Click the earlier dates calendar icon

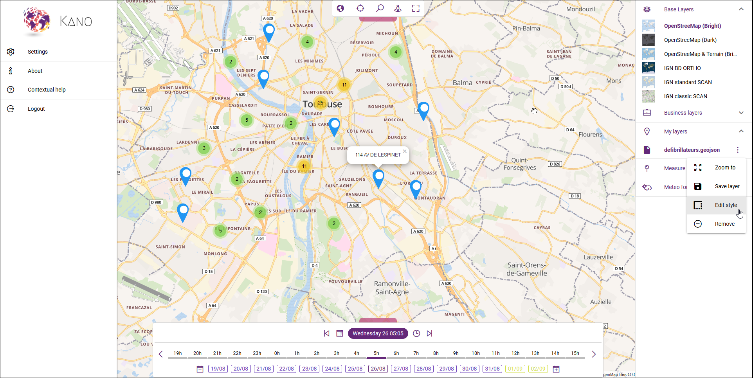200,369
